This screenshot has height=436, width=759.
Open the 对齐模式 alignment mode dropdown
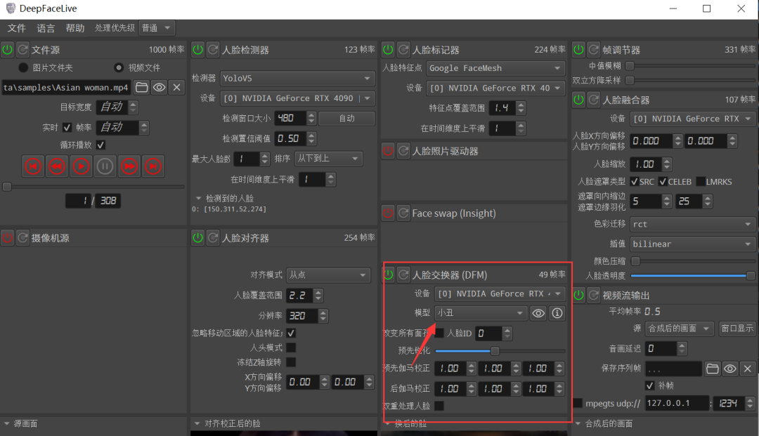pyautogui.click(x=328, y=275)
